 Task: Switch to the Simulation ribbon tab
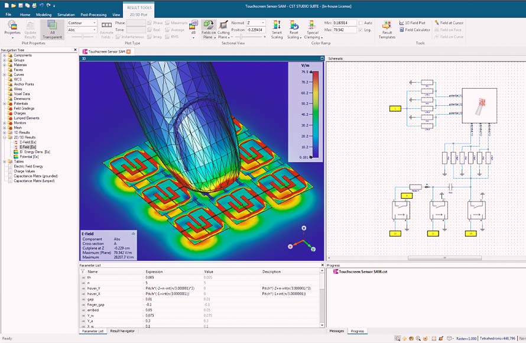(66, 15)
